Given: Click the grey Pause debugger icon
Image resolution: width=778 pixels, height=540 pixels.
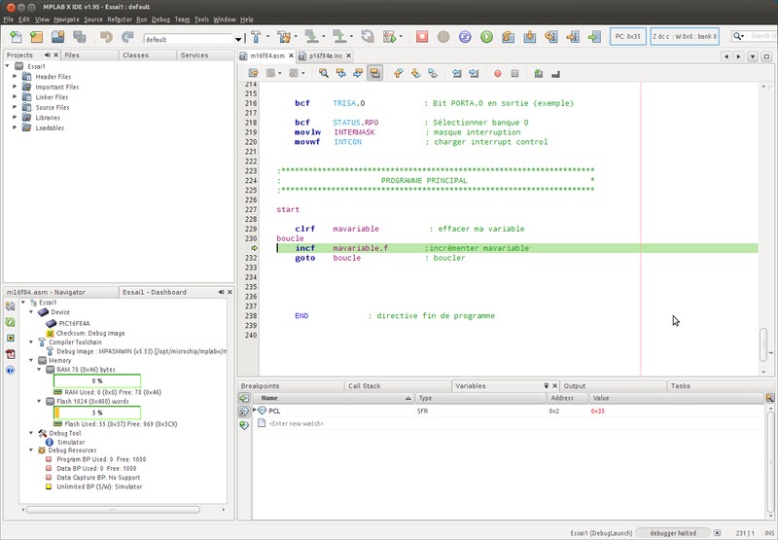Looking at the screenshot, I should (x=443, y=37).
